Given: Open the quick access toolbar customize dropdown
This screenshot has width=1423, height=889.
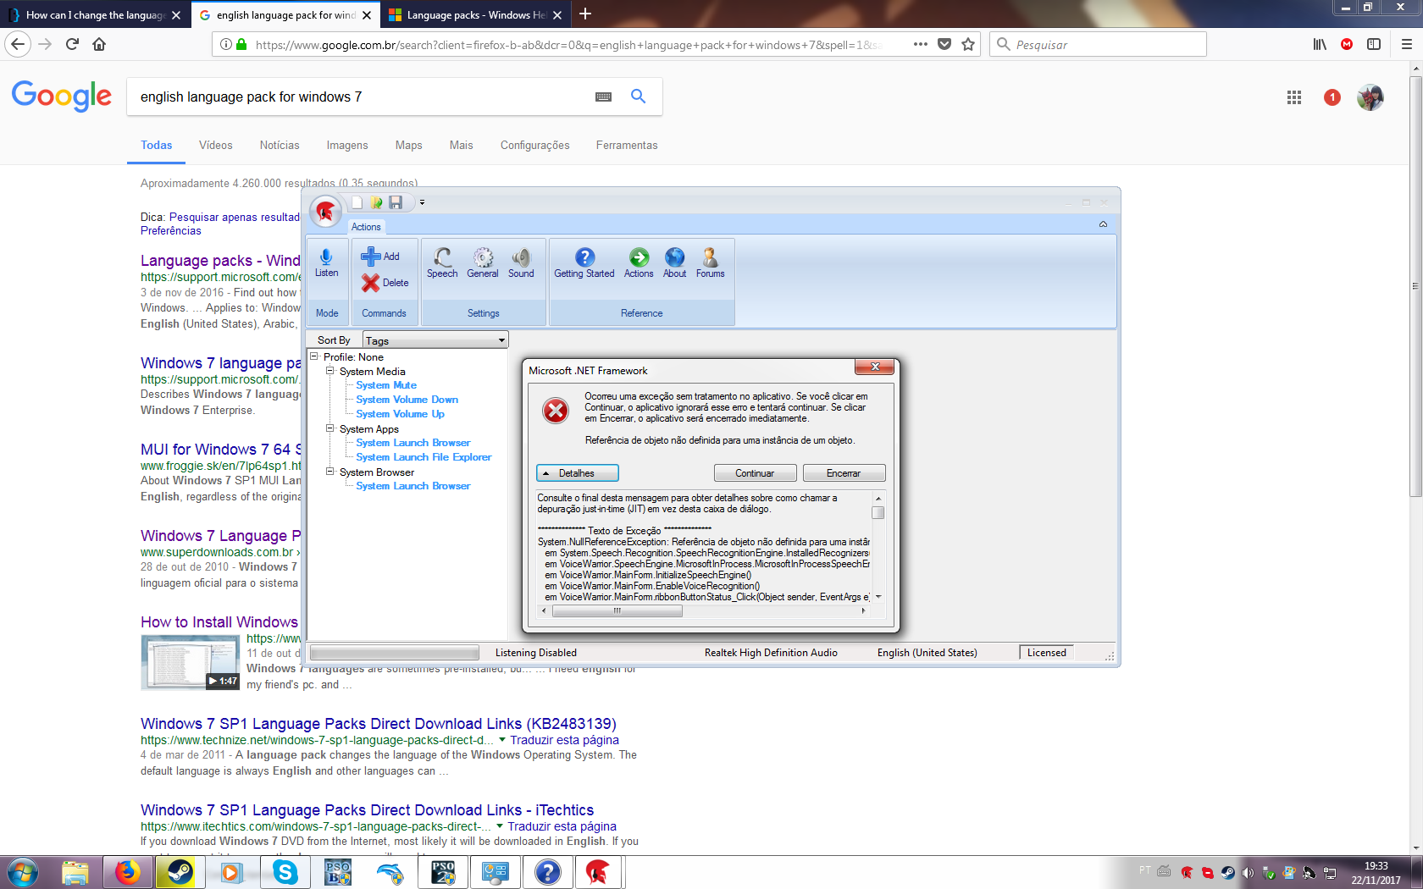Looking at the screenshot, I should pyautogui.click(x=422, y=202).
